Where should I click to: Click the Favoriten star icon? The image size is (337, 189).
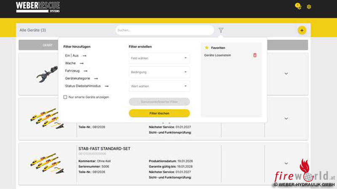pyautogui.click(x=206, y=48)
